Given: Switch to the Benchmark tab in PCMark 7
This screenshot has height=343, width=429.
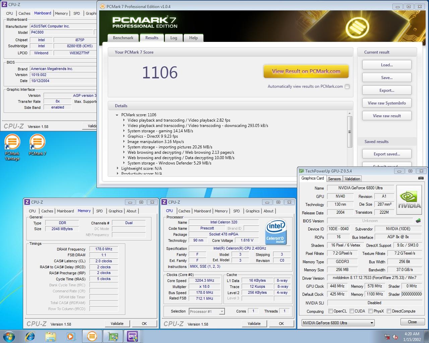Looking at the screenshot, I should point(123,38).
